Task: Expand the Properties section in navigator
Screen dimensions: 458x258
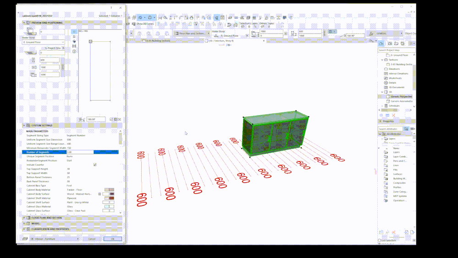Action: (x=381, y=121)
